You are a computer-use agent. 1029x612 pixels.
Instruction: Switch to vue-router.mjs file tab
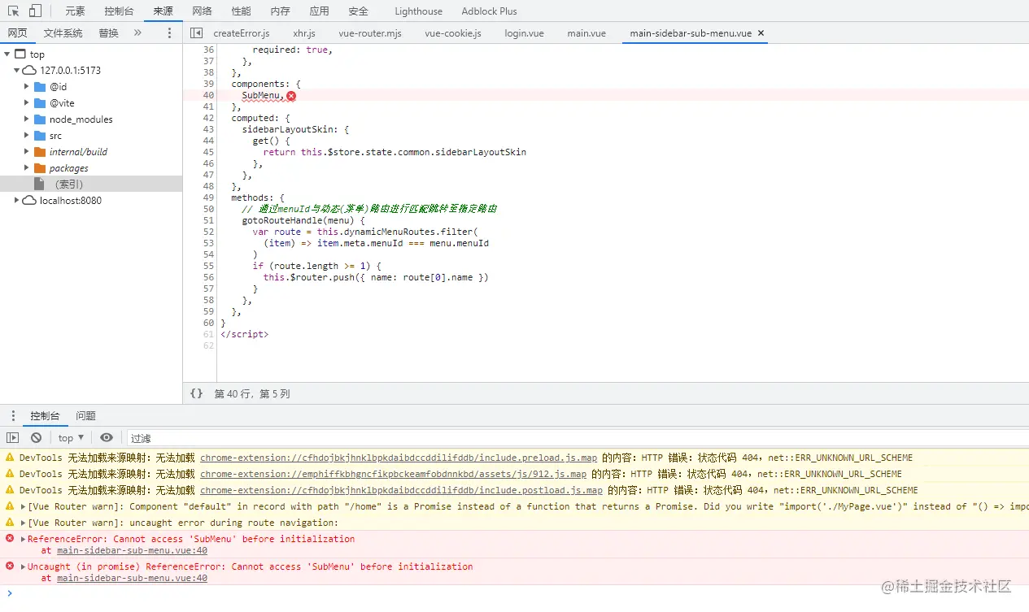(370, 33)
